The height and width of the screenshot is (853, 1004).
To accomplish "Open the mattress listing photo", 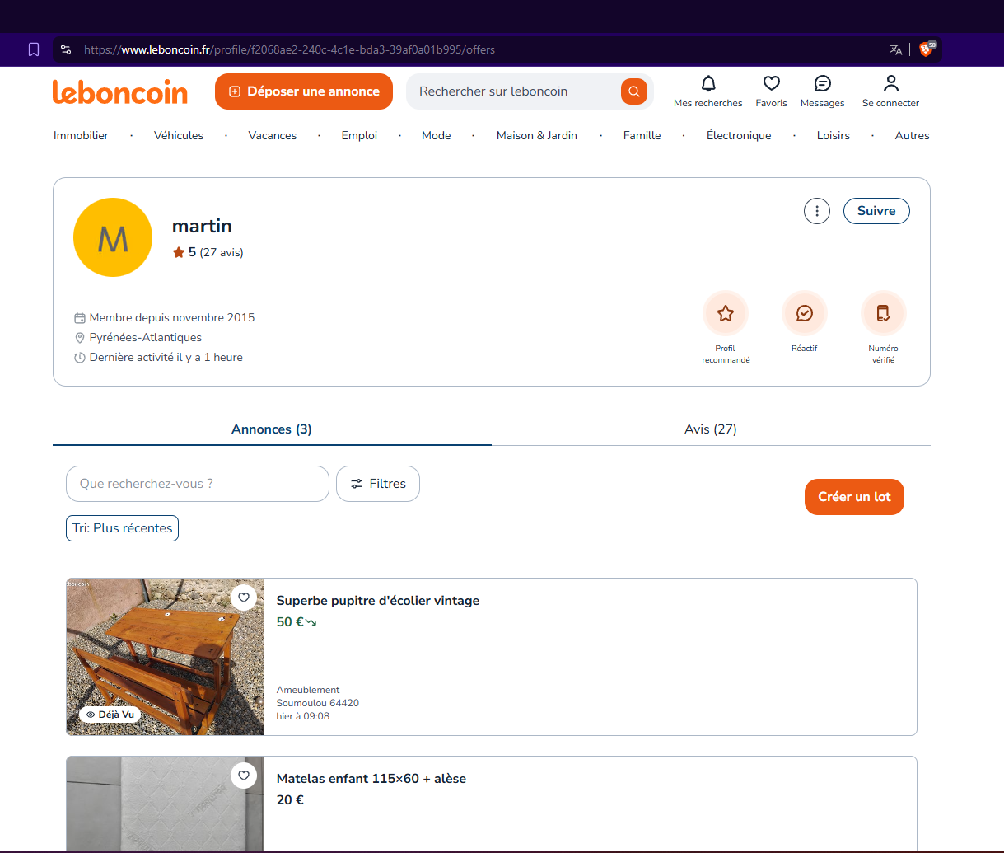I will click(x=165, y=804).
